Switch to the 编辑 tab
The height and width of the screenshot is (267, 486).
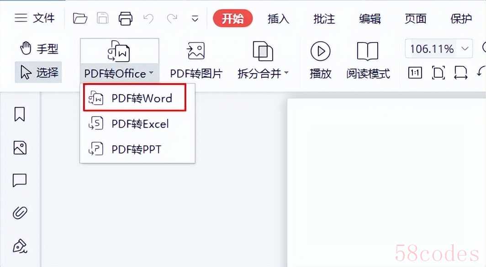[370, 19]
